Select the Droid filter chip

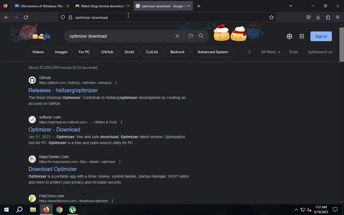click(129, 52)
